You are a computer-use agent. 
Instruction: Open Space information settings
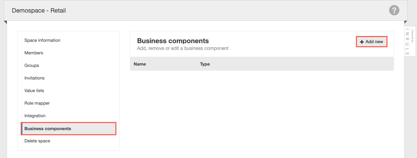point(42,40)
